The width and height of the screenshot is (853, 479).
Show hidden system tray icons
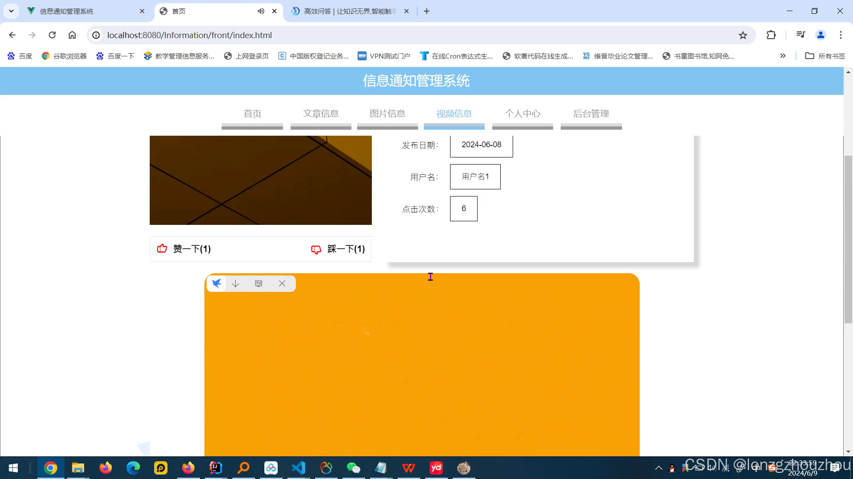(659, 468)
